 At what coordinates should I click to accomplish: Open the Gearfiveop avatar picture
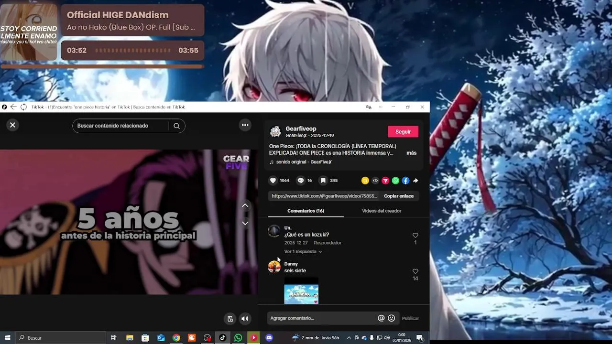[x=275, y=132]
